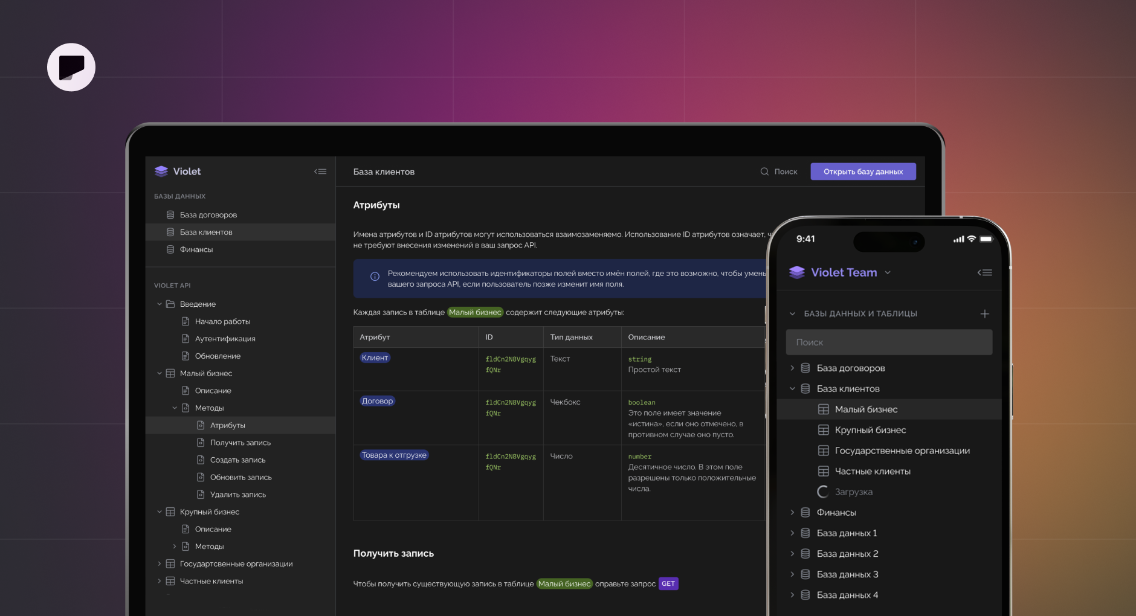Click the Малый бизнес tag in Получить запись section
Screen dimensions: 1136x616
pos(564,583)
